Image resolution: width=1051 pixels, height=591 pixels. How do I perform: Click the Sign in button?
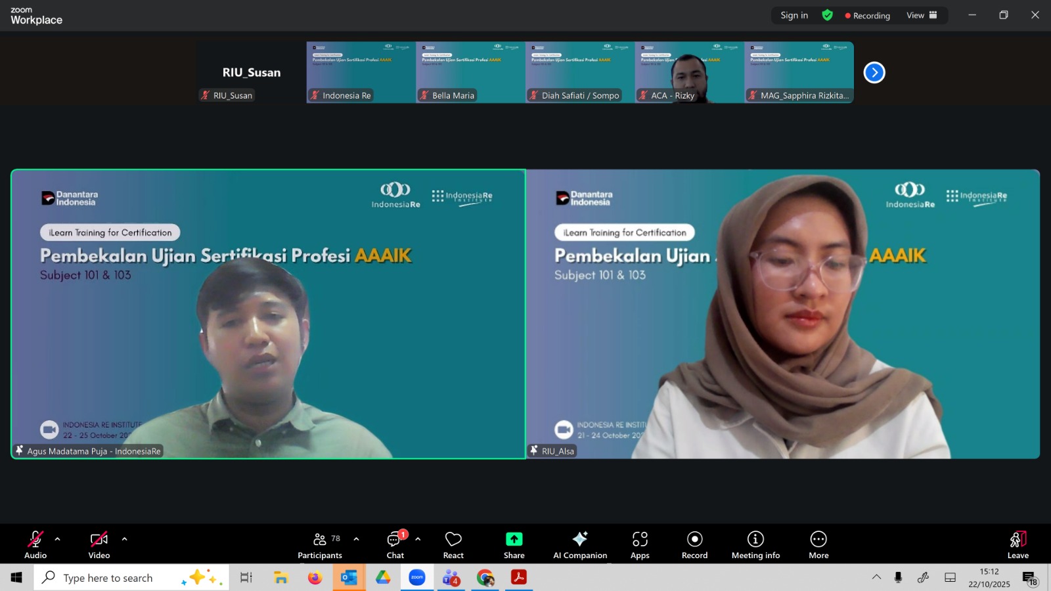click(x=794, y=15)
